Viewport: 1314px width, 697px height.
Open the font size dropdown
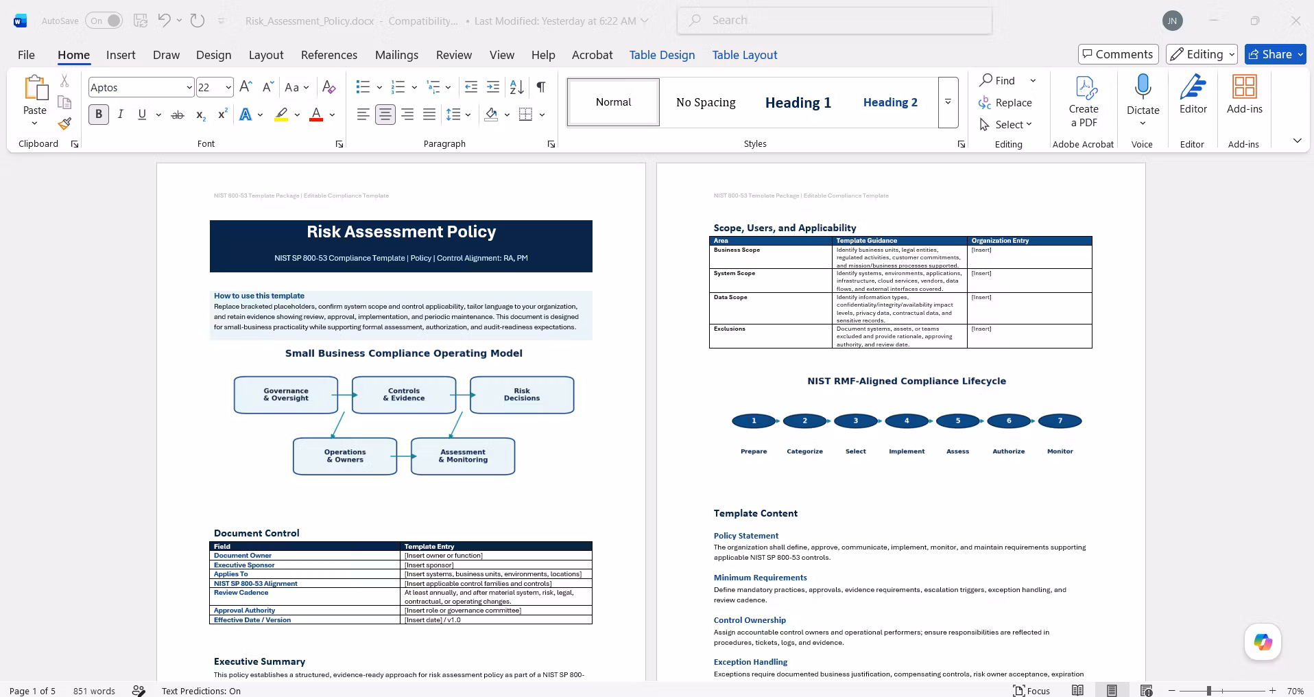tap(228, 87)
